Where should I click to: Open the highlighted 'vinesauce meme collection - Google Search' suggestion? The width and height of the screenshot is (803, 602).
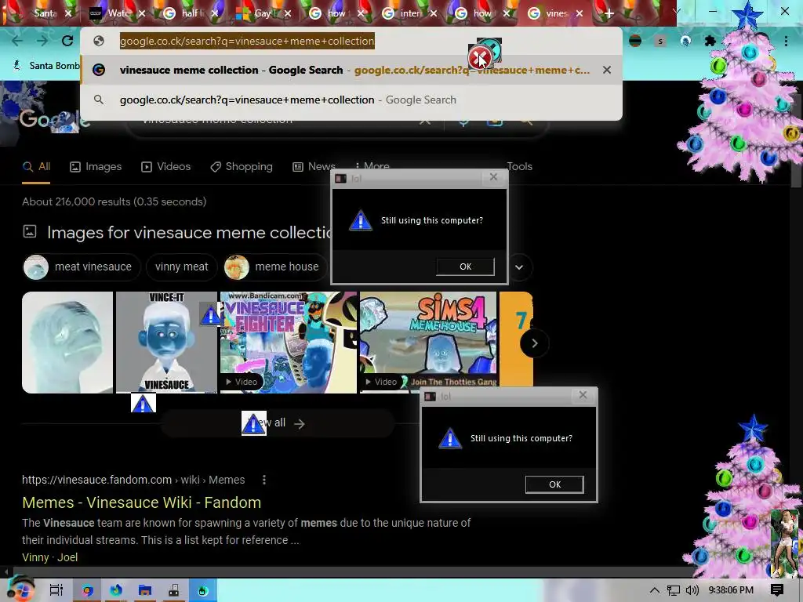pyautogui.click(x=351, y=70)
